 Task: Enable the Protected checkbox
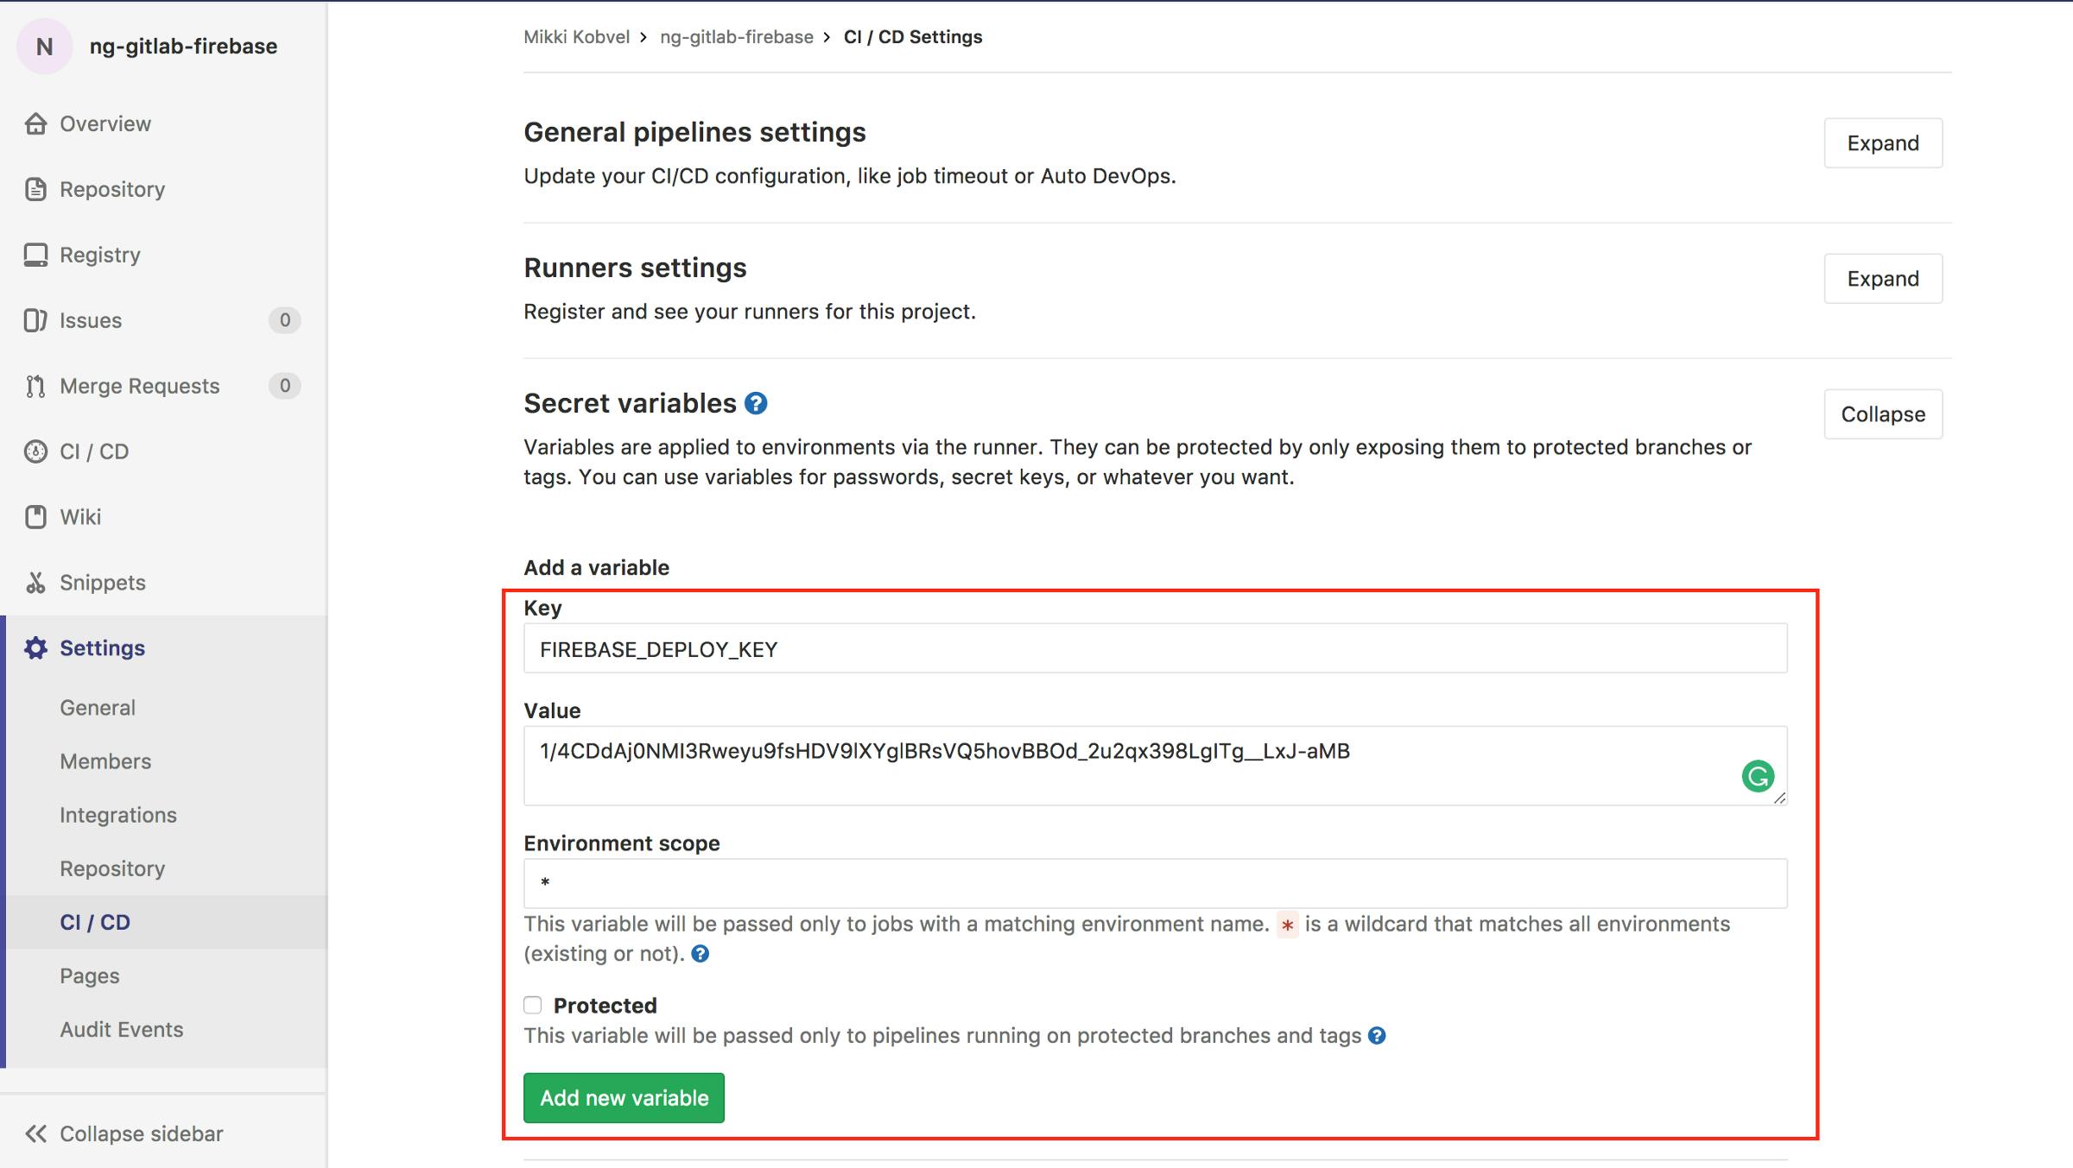click(533, 1005)
